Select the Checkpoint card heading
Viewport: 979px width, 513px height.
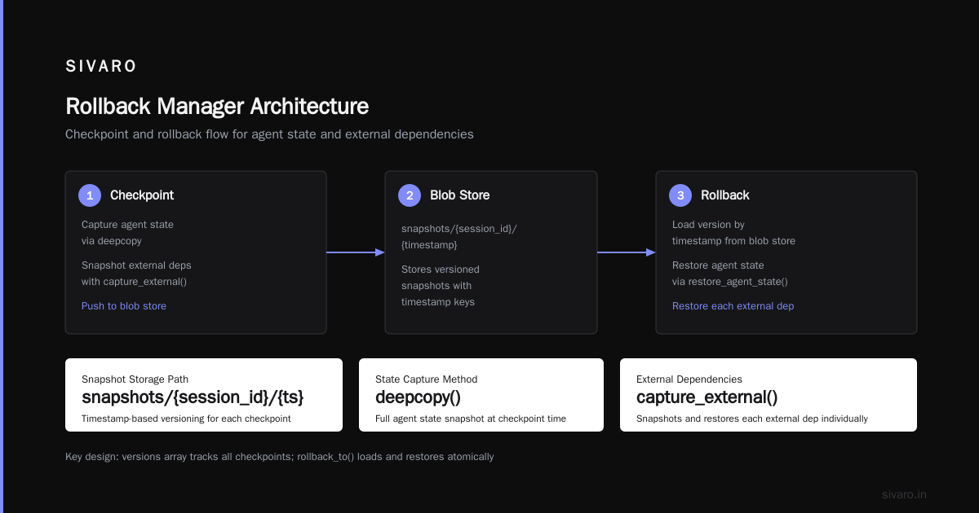[x=142, y=195]
